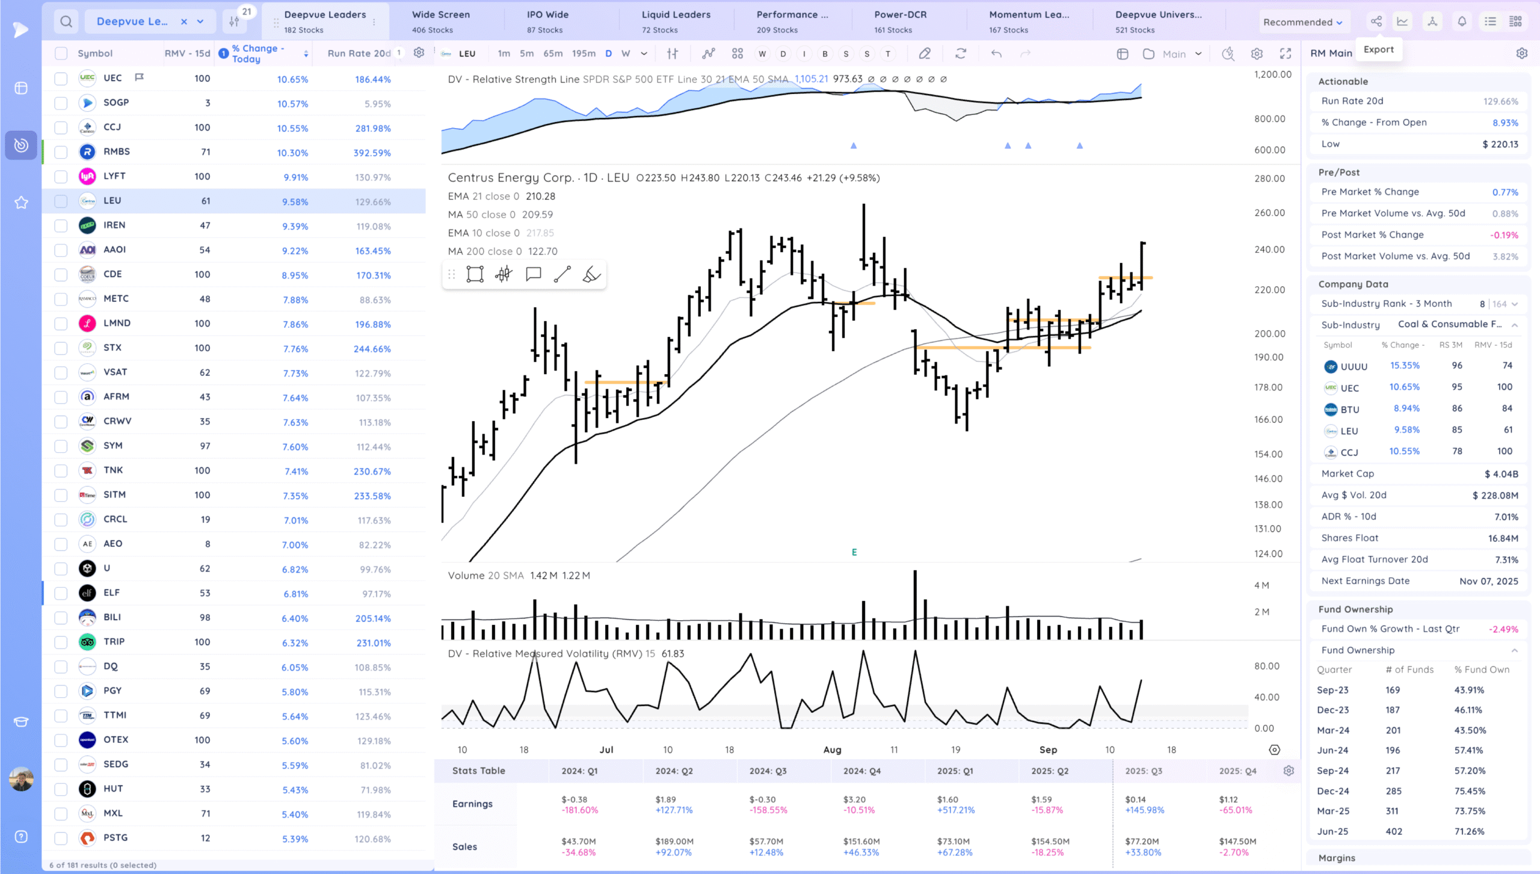Click the time axis settings target icon
Screen dimensions: 1540x874
[1274, 749]
